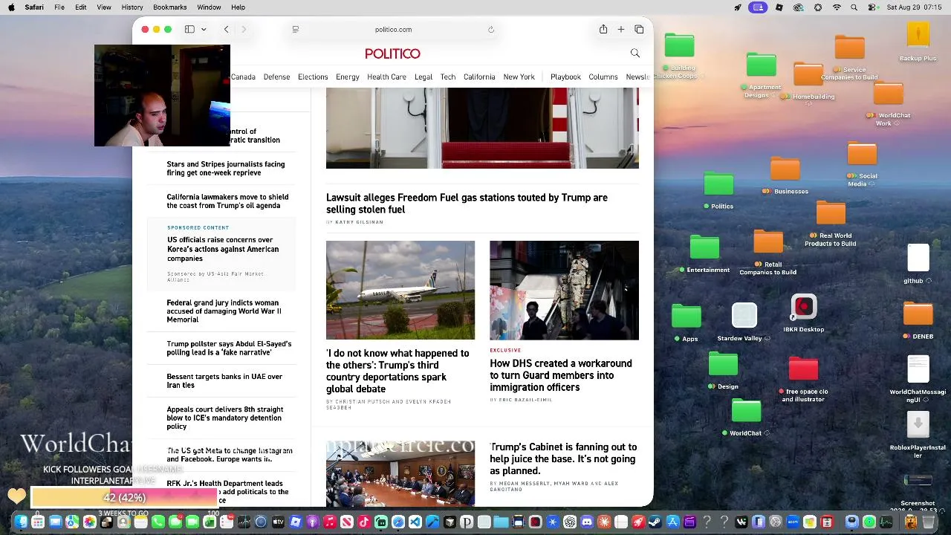The image size is (951, 535).
Task: Open the App Store from the Dock
Action: [x=672, y=522]
